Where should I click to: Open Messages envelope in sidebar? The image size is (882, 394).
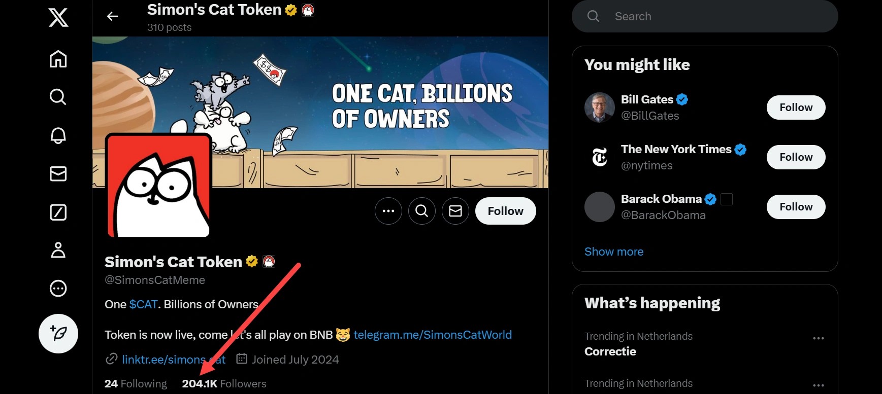point(58,174)
